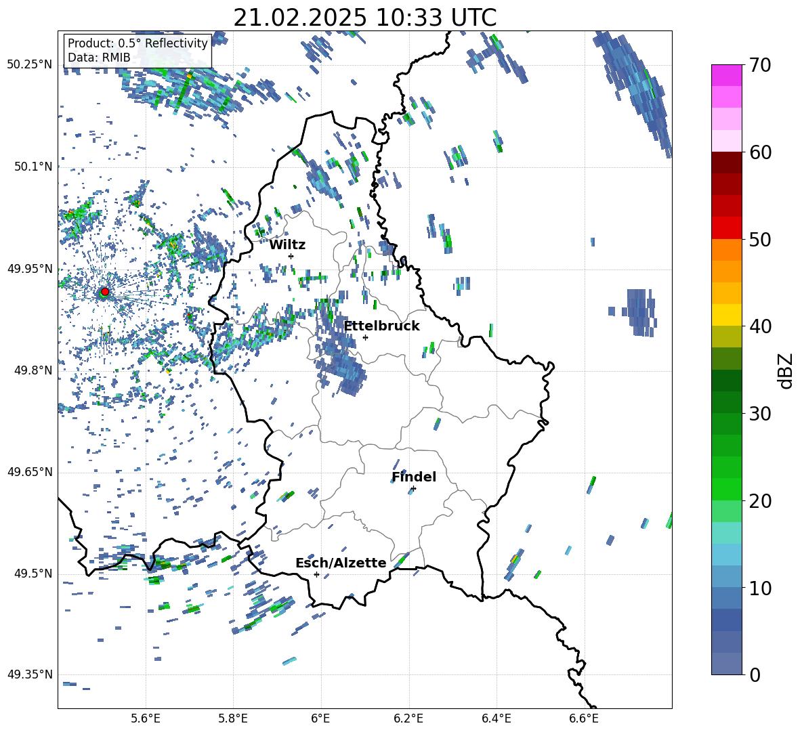The width and height of the screenshot is (802, 732).
Task: Click the 49.5°N latitude label
Action: (x=33, y=574)
